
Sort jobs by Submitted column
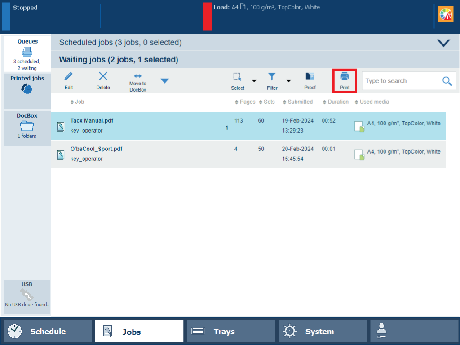point(300,102)
